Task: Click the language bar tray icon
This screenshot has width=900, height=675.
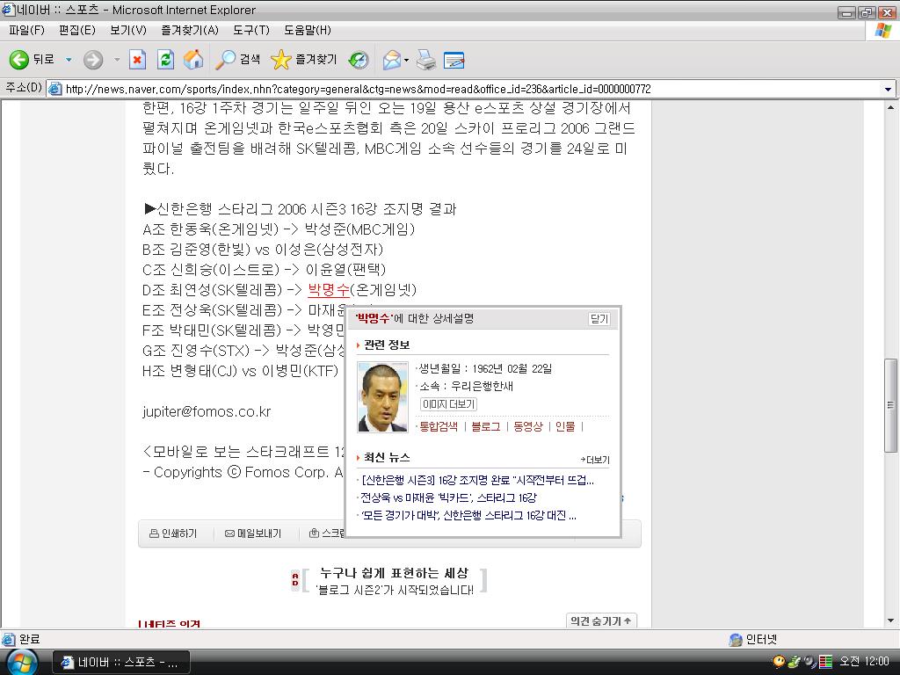Action: (x=825, y=662)
